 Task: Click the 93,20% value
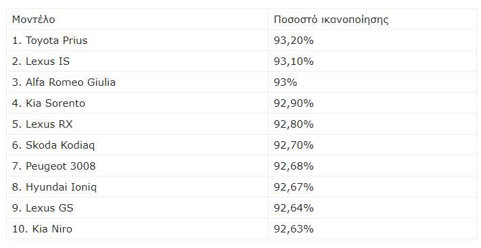click(x=294, y=40)
